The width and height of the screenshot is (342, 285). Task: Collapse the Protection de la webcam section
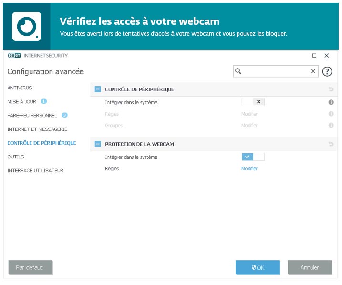(x=98, y=144)
